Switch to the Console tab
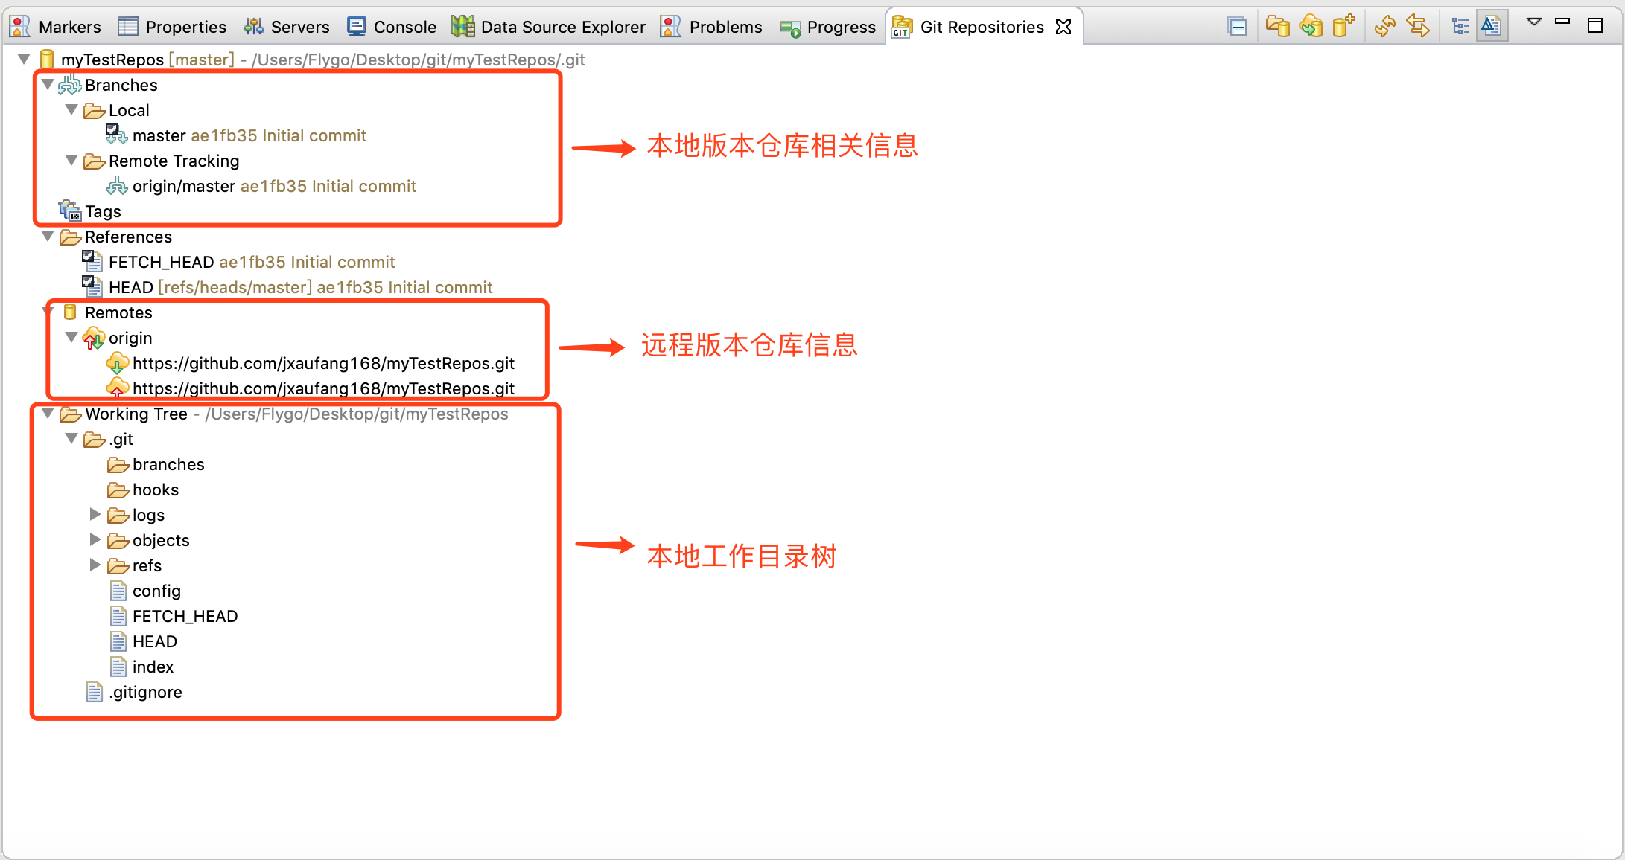1625x860 pixels. 392,27
